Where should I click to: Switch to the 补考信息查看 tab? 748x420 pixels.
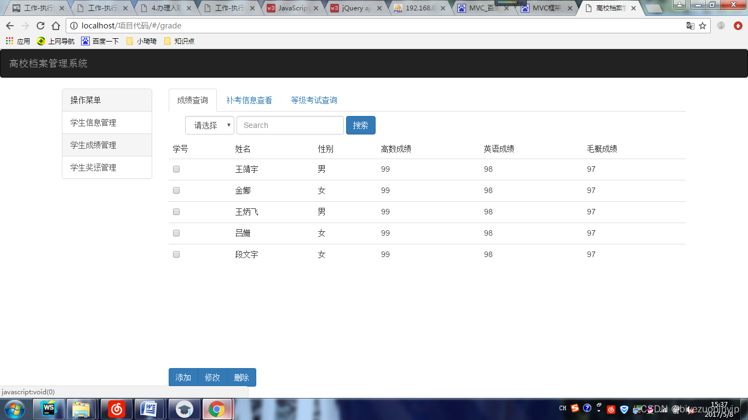coord(249,100)
